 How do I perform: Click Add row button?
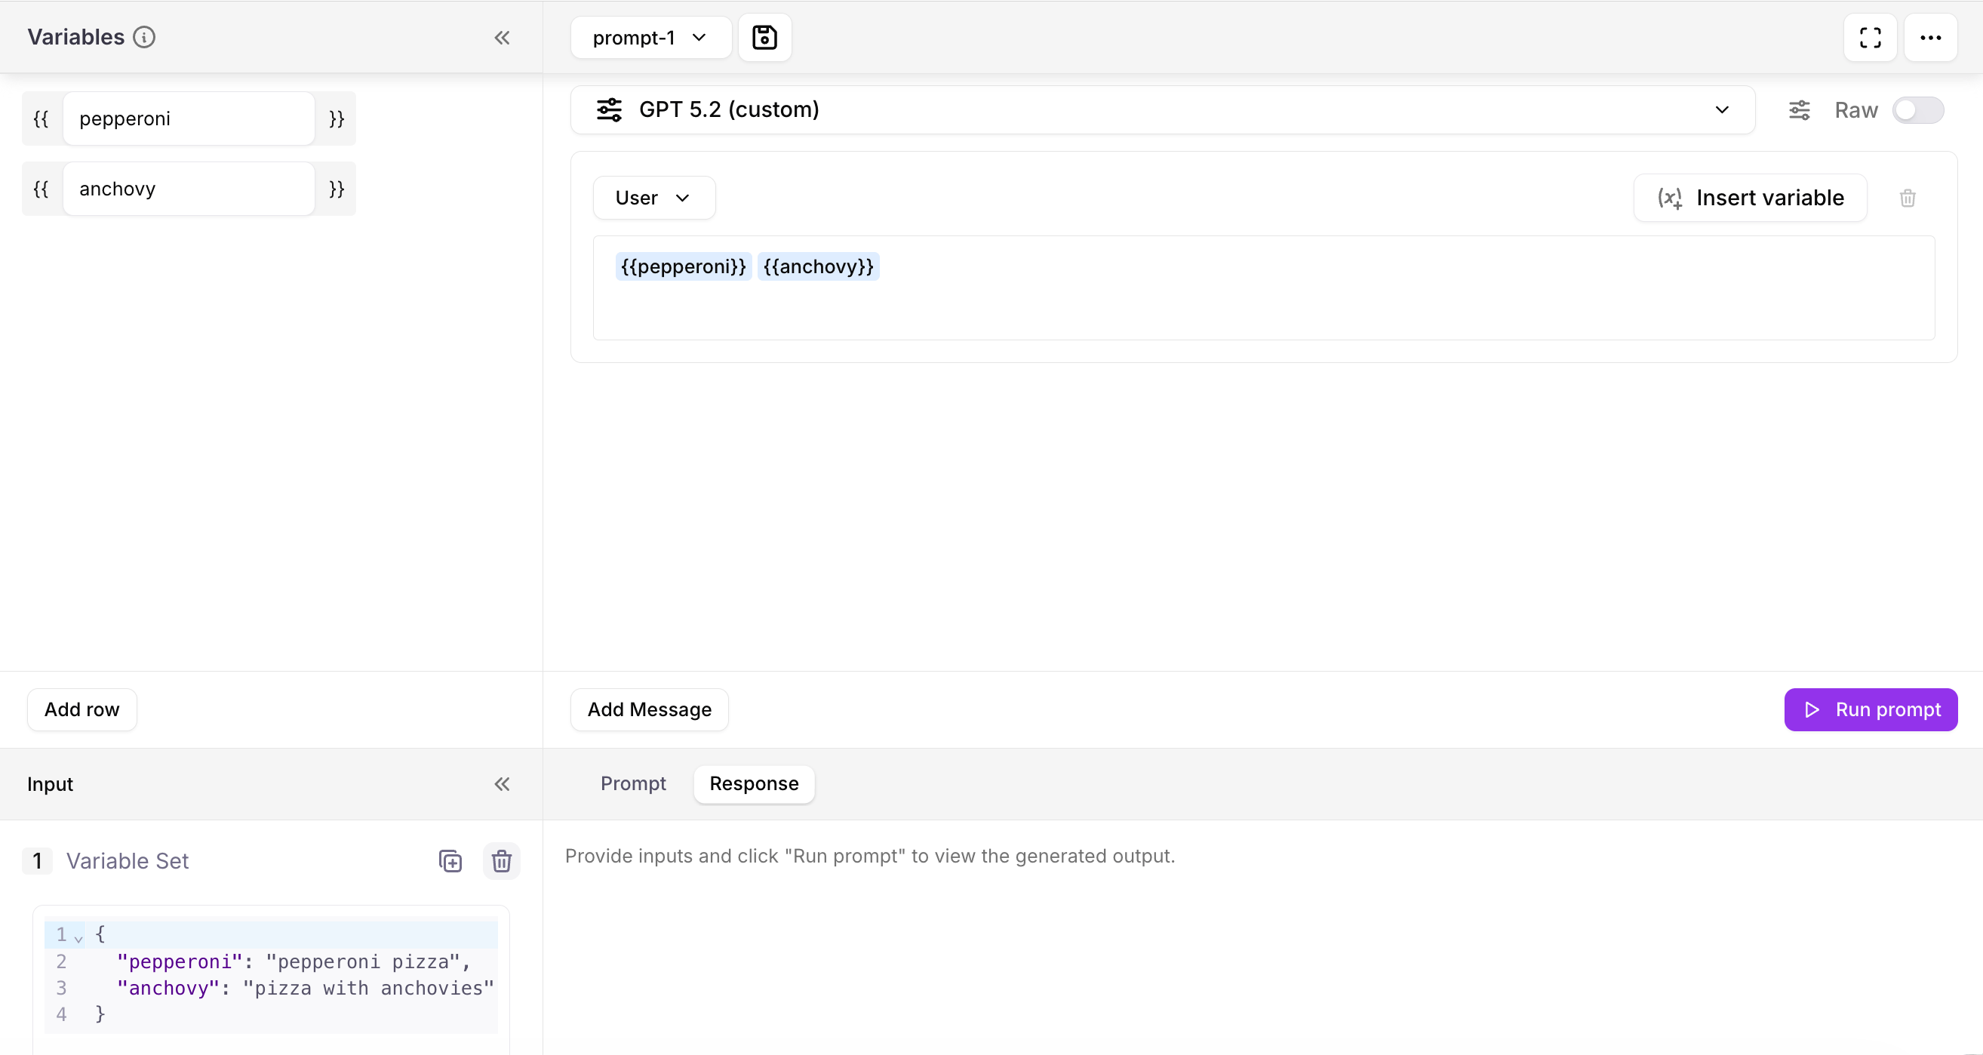point(81,710)
